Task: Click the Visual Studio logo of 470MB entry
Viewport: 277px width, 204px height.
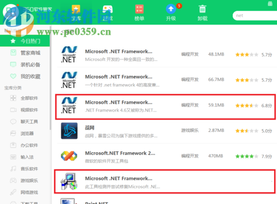Action: pyautogui.click(x=69, y=156)
